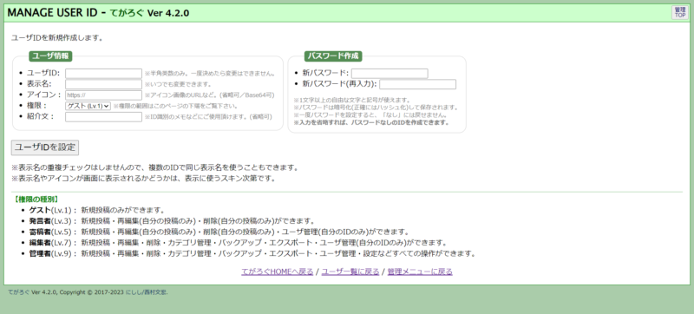Submit with the ユーザIDを設定 button
Screen dimensions: 694x314
tap(45, 147)
